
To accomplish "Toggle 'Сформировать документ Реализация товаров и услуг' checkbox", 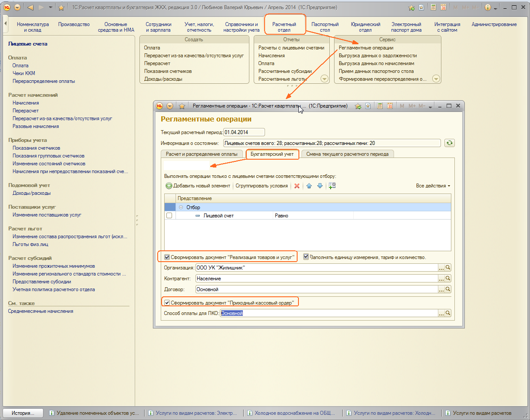I will [167, 257].
